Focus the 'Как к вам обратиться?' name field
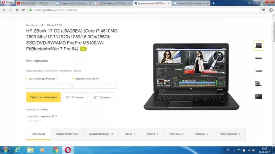Viewport: 275px width, 154px height. tap(48, 86)
